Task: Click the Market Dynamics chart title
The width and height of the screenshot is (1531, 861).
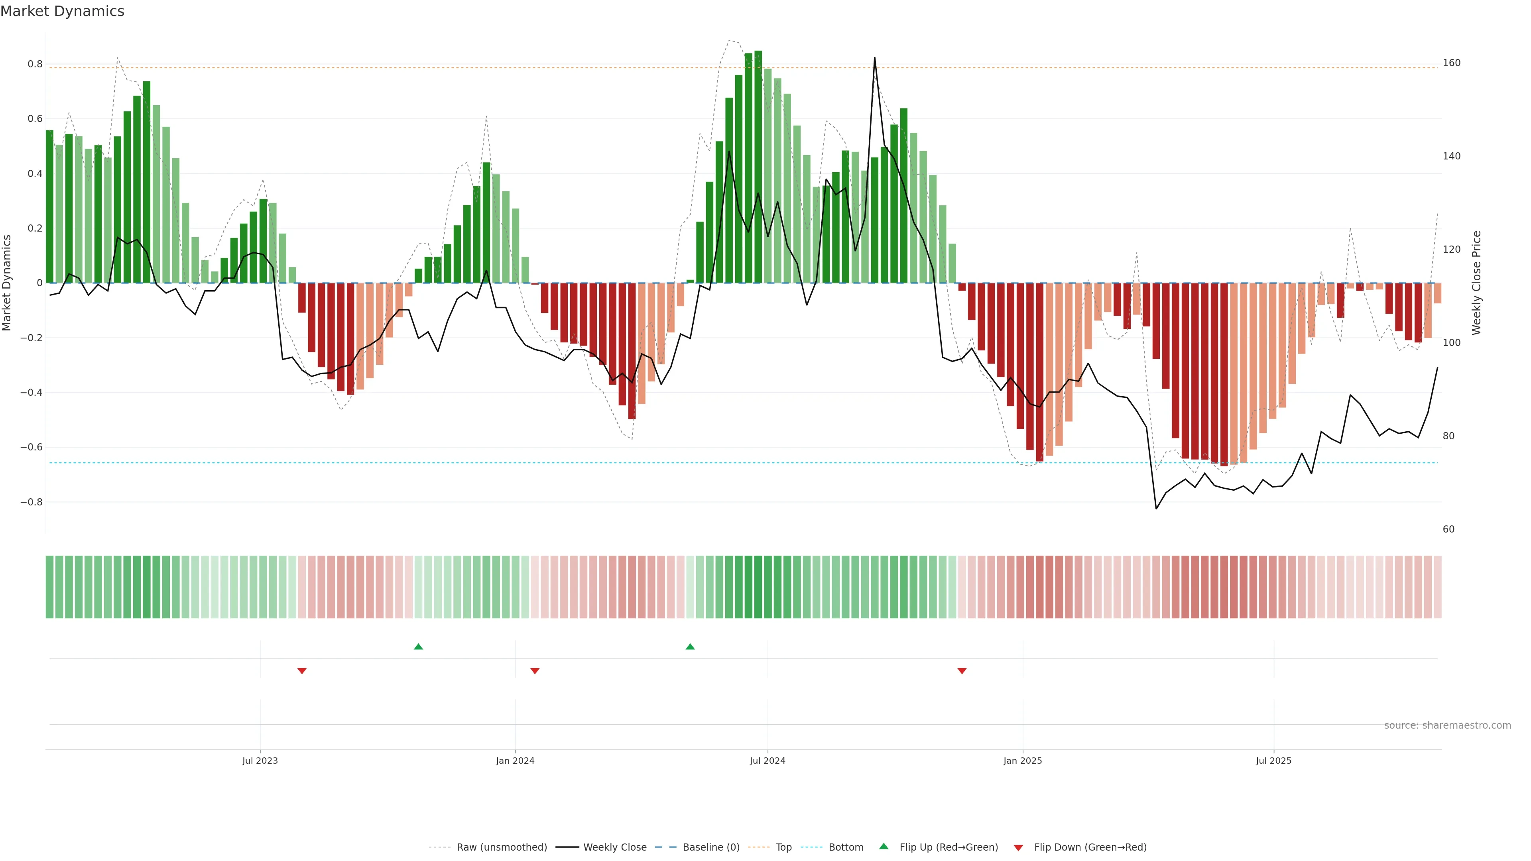Action: (x=63, y=11)
